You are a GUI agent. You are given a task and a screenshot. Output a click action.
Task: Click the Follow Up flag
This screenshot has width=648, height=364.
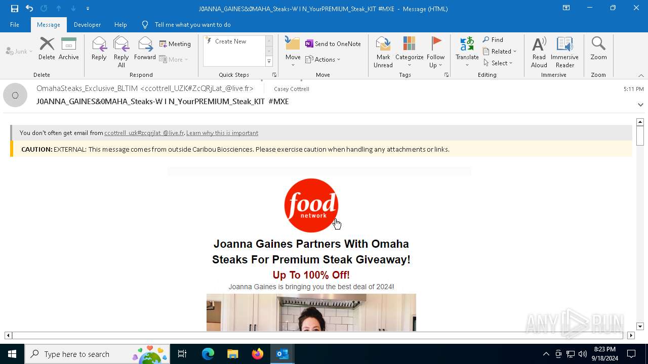[x=435, y=52]
